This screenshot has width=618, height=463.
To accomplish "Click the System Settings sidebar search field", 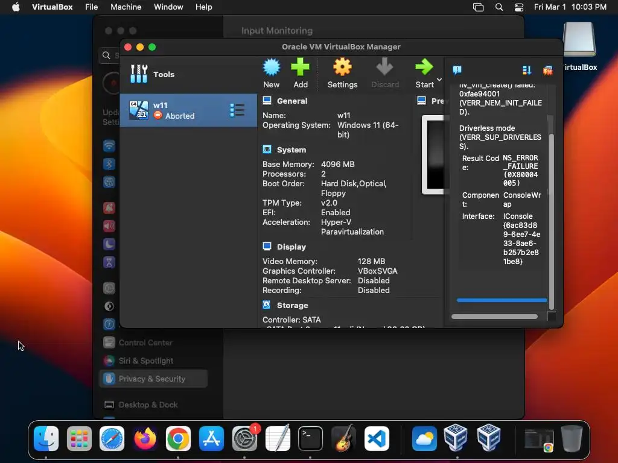I will click(110, 55).
